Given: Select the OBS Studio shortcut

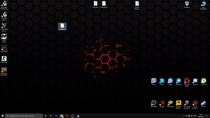Looking at the screenshot, I should point(154,104).
